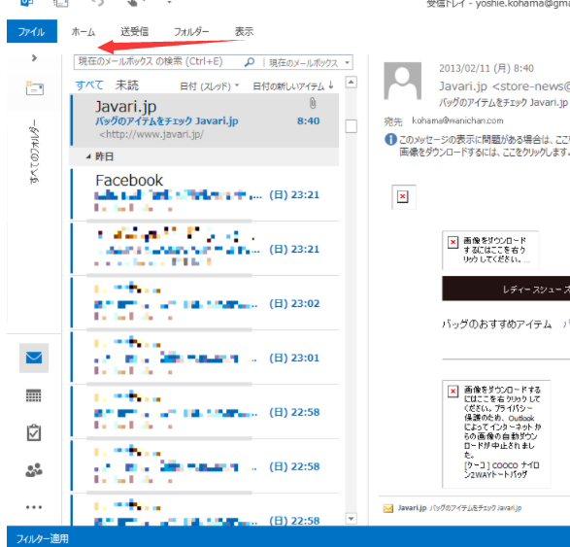The height and width of the screenshot is (547, 570).
Task: Select the email received at (日) 23:01
Action: pos(205,358)
